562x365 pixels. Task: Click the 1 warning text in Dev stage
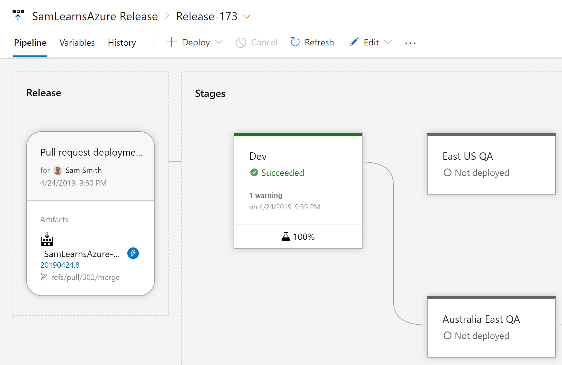(x=266, y=195)
